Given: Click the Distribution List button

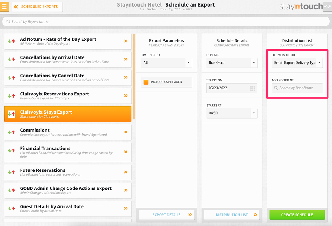Looking at the screenshot, I should pyautogui.click(x=232, y=215).
